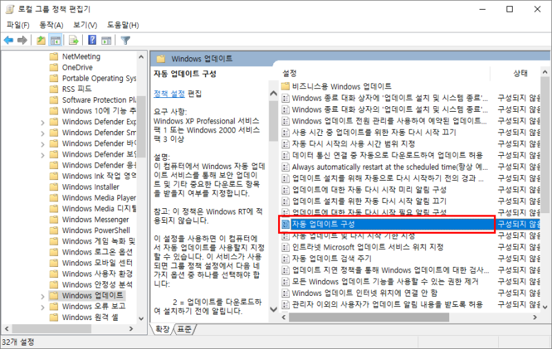Click the Windows Installer folder icon
Image resolution: width=552 pixels, height=349 pixels.
coord(54,187)
